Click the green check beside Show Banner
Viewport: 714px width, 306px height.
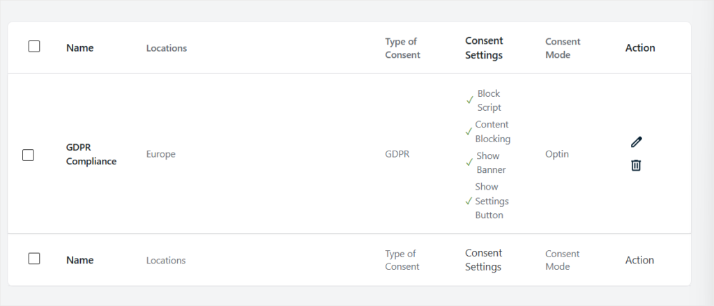pyautogui.click(x=469, y=162)
